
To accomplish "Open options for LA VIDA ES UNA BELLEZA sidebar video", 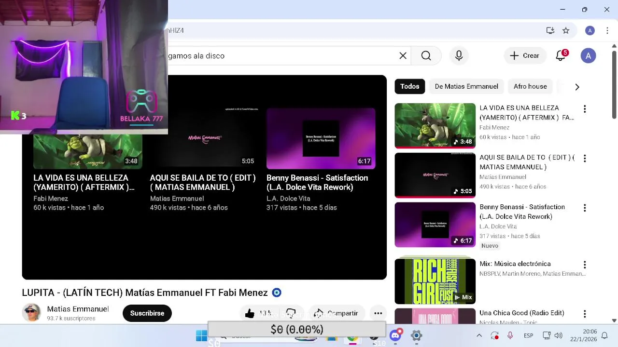I will (585, 109).
